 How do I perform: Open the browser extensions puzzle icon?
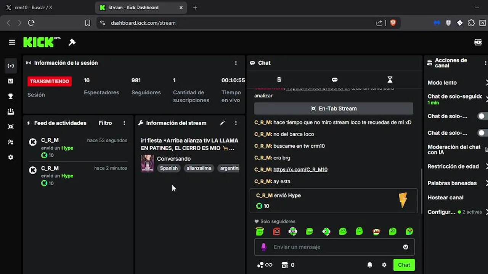click(x=471, y=23)
